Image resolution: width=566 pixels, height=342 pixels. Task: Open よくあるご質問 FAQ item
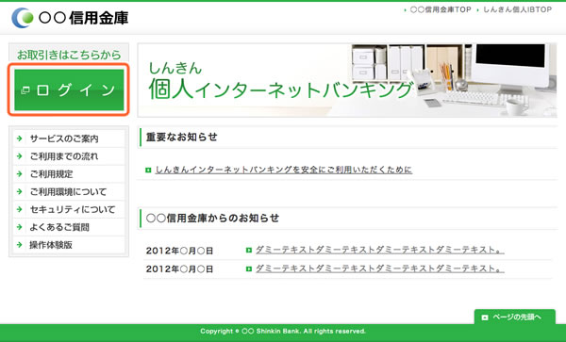pyautogui.click(x=69, y=227)
